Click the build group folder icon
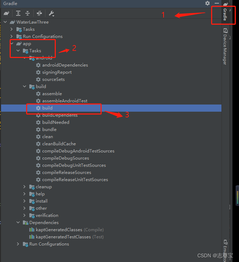The height and width of the screenshot is (262, 239). tap(32, 87)
